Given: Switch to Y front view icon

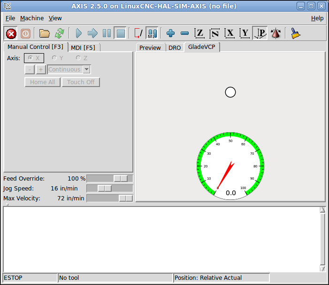Looking at the screenshot, I should tap(245, 33).
